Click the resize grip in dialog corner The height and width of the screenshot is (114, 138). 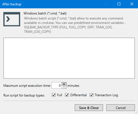136,112
